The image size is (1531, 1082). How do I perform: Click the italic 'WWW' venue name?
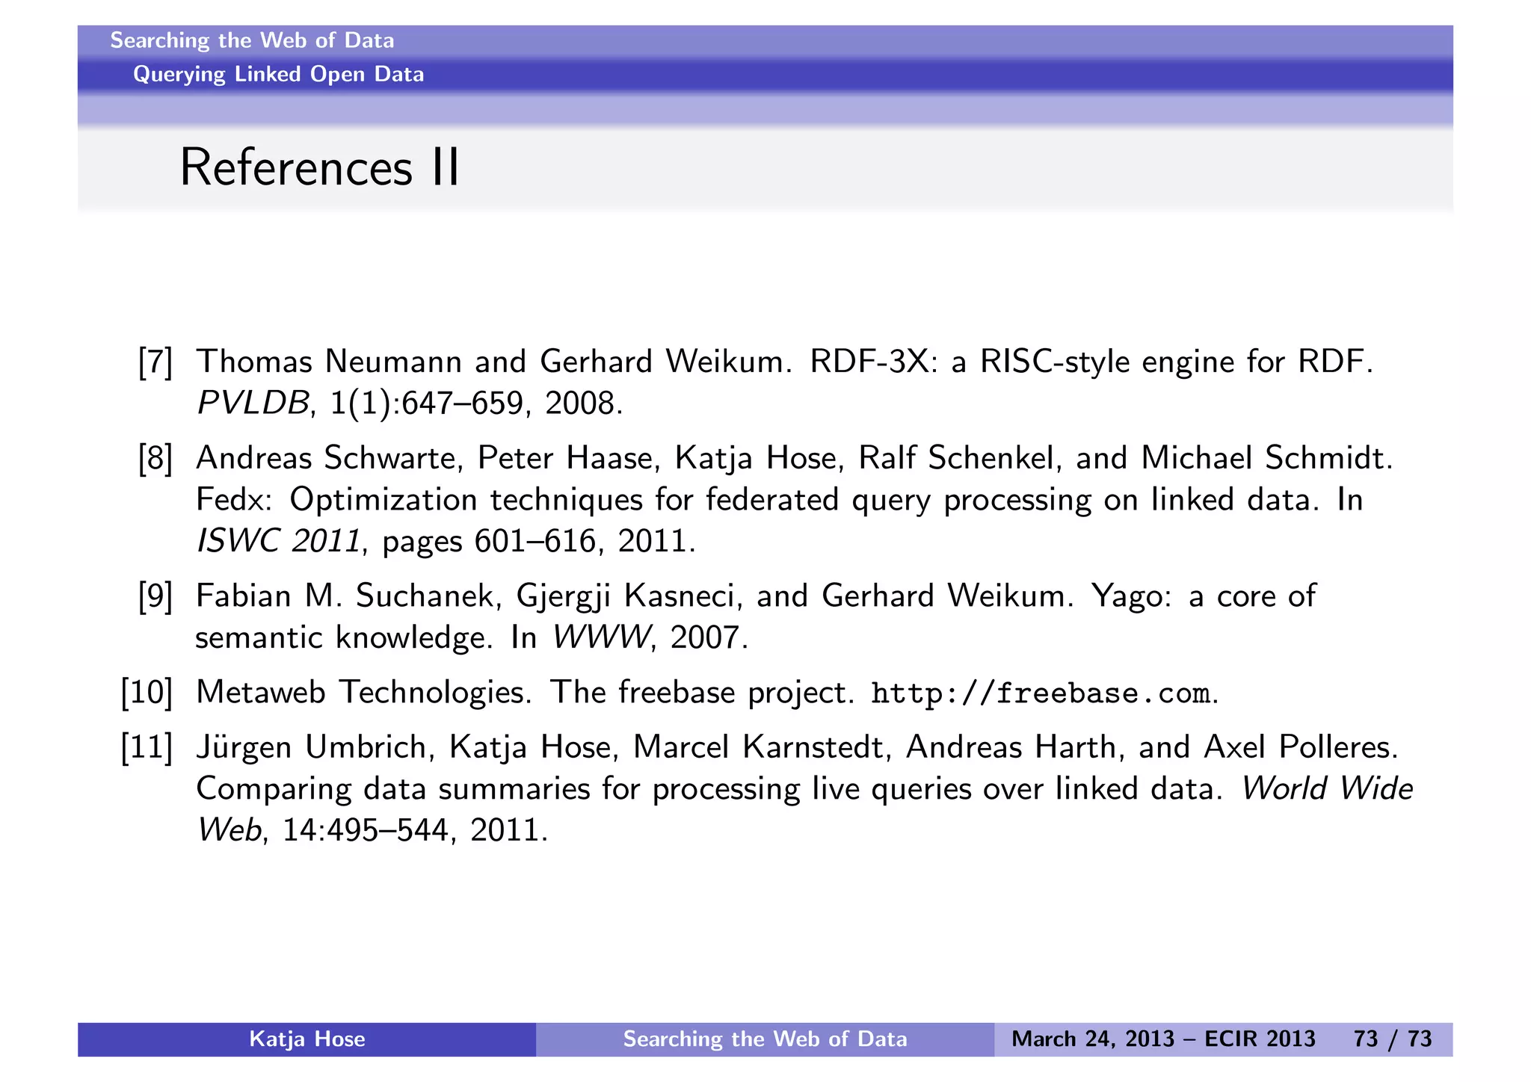601,637
